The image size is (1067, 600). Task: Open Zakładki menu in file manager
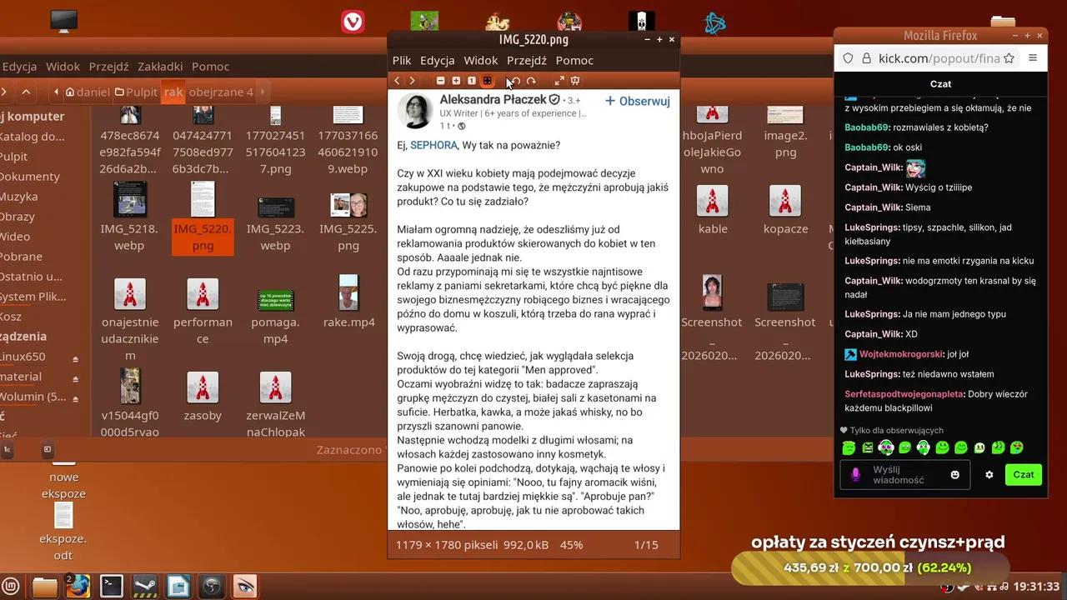tap(160, 67)
